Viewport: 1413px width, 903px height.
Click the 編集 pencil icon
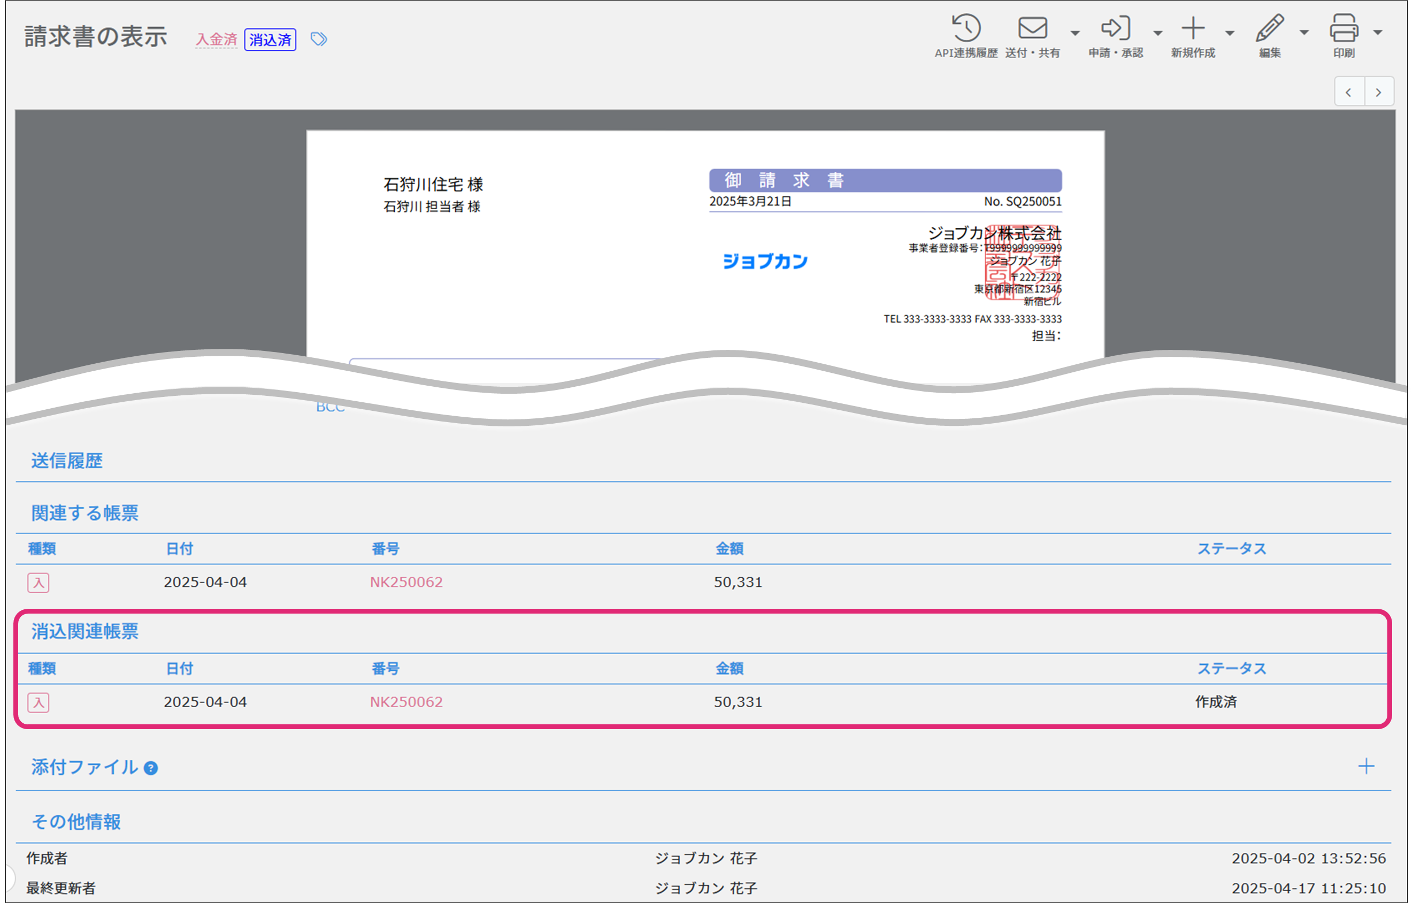coord(1269,29)
